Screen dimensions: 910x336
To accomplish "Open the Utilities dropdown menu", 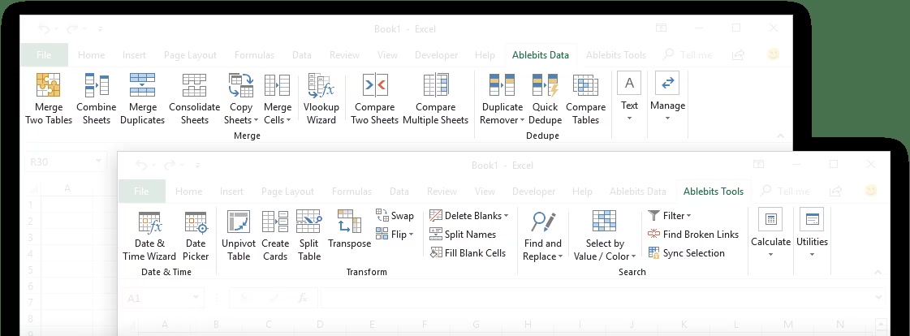I will coord(812,254).
